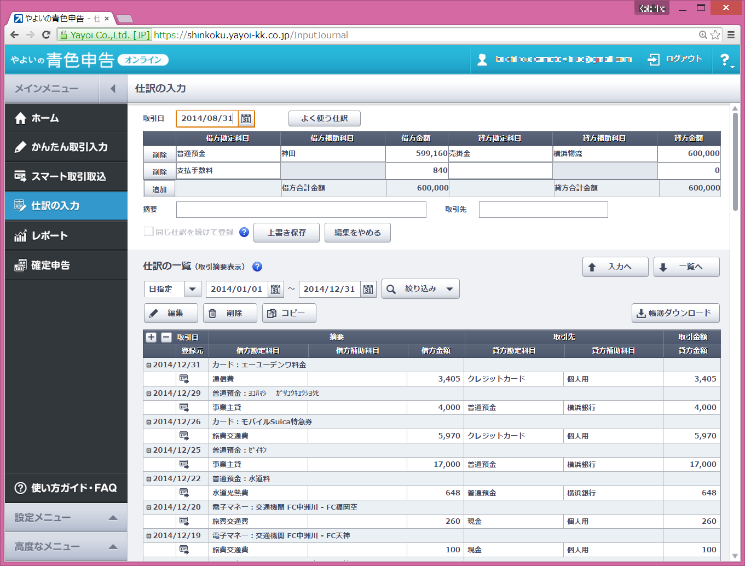Screen dimensions: 745x566
Task: Click the minus icon to collapse all rows
Action: (x=166, y=337)
